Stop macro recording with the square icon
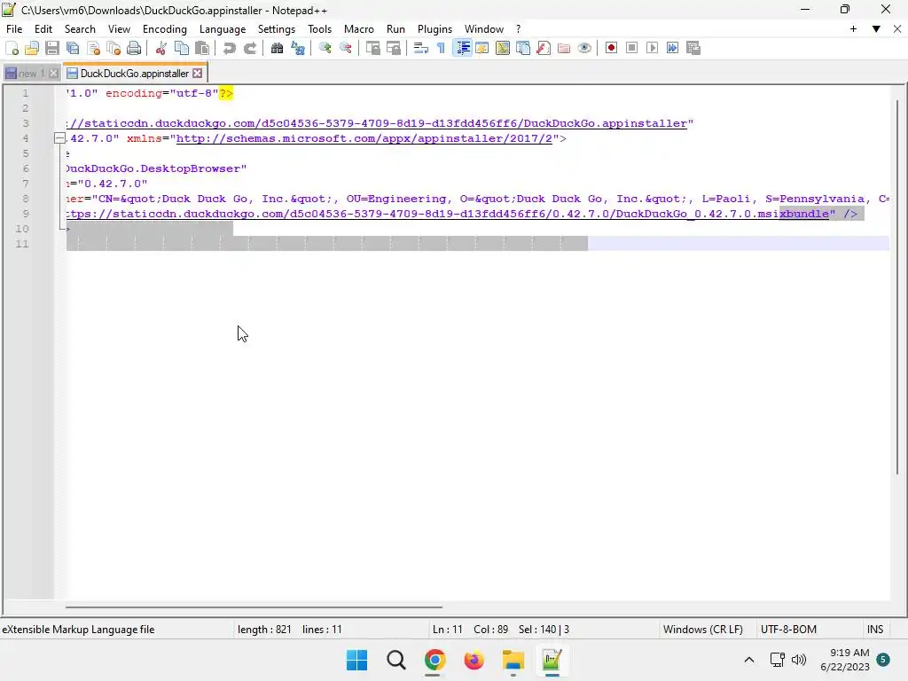 pyautogui.click(x=631, y=48)
